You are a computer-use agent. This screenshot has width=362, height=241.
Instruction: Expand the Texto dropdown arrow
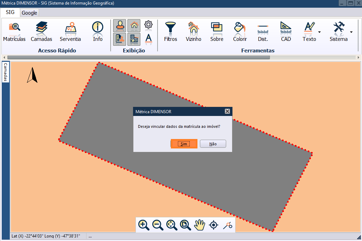pos(319,32)
